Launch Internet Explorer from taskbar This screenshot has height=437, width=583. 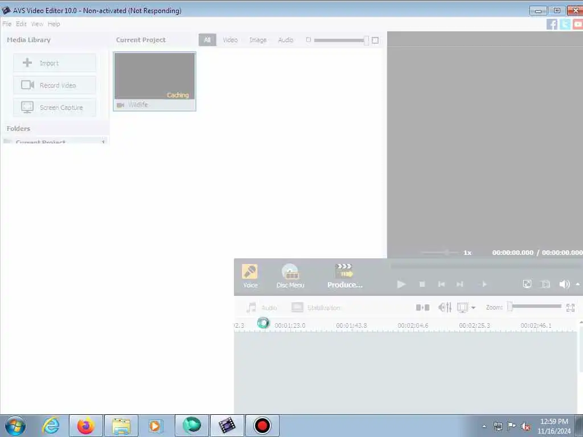[x=51, y=426]
